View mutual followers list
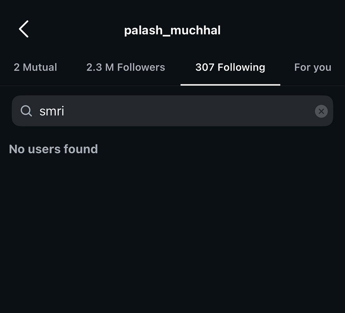Image resolution: width=345 pixels, height=313 pixels. tap(35, 67)
